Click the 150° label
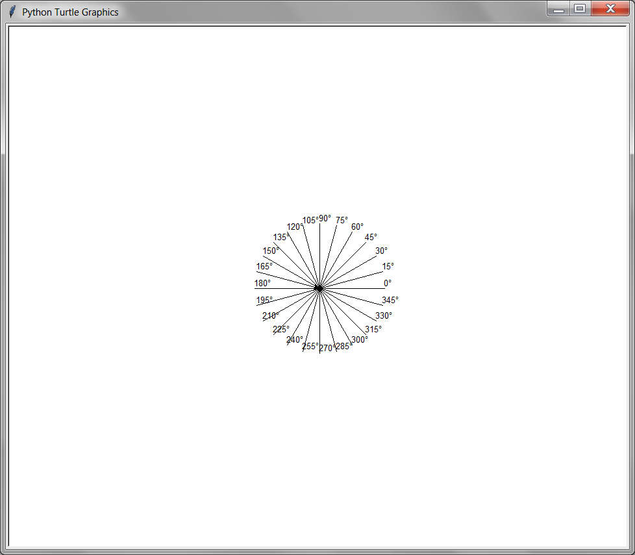This screenshot has width=635, height=555. point(271,251)
